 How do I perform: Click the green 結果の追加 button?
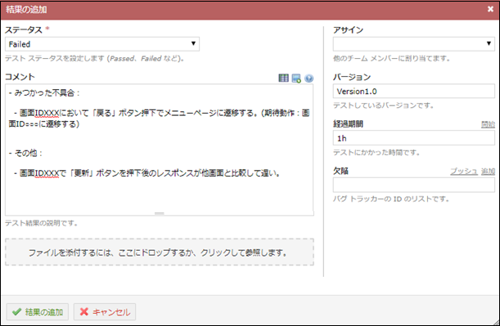point(38,311)
